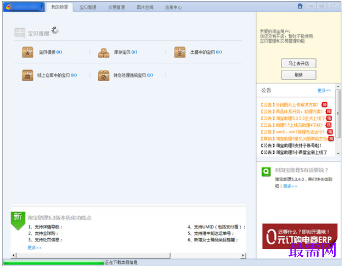346x266 pixels.
Task: Click announcement list scroll up arrow
Action: 338,86
